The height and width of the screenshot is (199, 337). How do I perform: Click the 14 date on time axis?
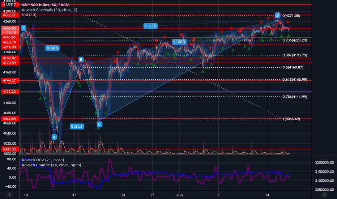[267, 195]
